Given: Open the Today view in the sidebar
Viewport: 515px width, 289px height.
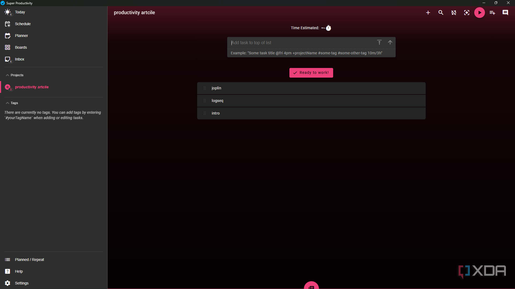Looking at the screenshot, I should 54,12.
